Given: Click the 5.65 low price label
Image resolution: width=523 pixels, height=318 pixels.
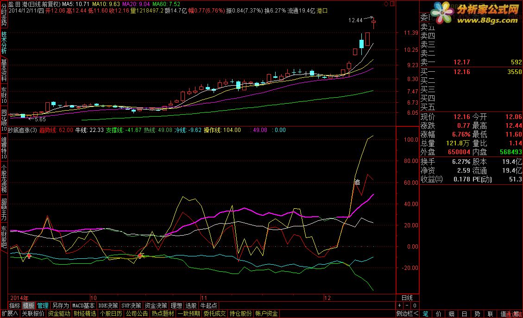Looking at the screenshot, I should pos(40,119).
